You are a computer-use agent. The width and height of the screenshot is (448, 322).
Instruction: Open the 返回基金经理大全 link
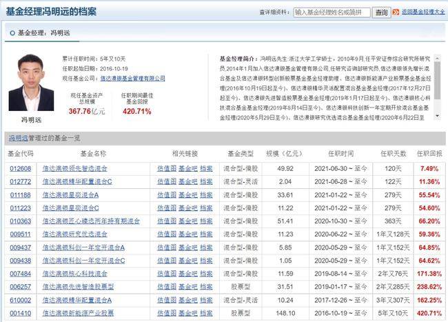[423, 12]
